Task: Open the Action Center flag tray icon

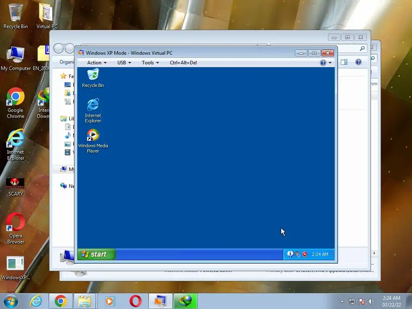Action: (x=362, y=301)
